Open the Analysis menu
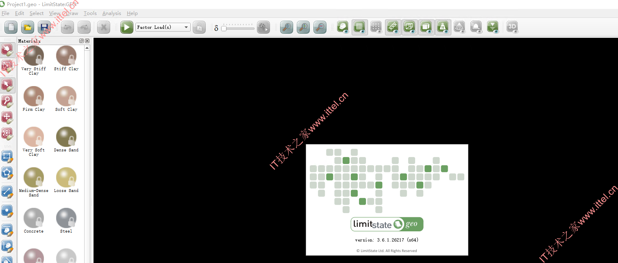 tap(112, 13)
